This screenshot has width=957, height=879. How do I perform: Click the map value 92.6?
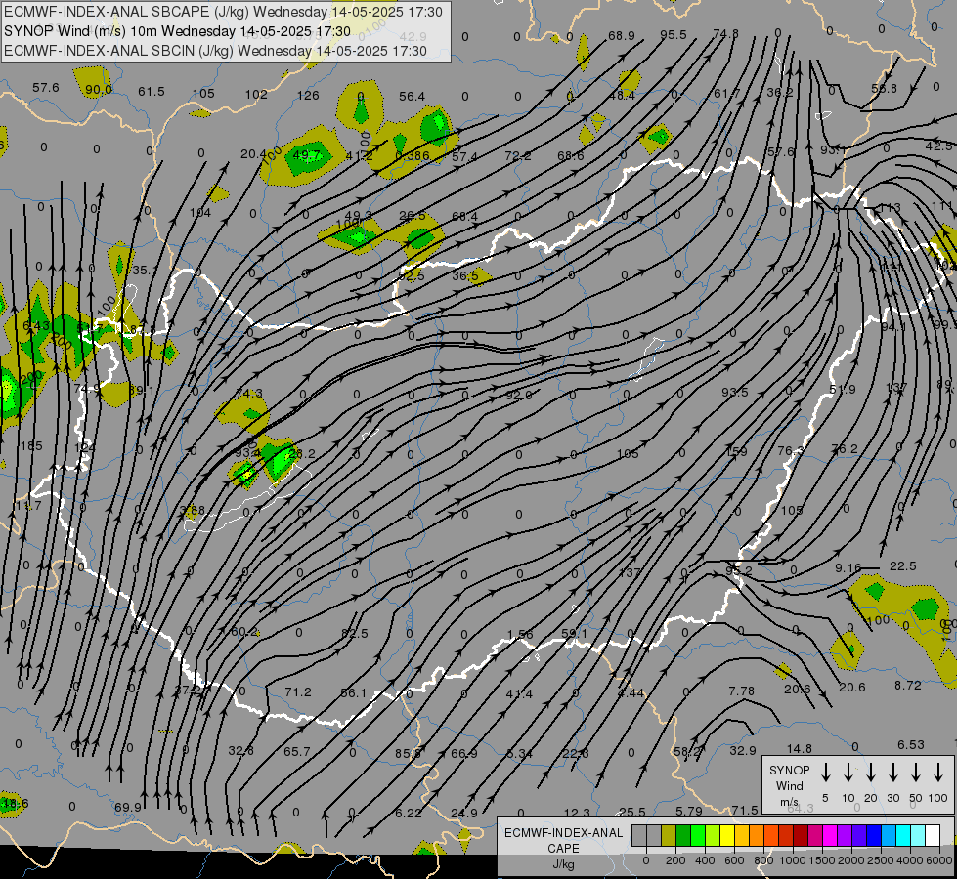point(519,395)
